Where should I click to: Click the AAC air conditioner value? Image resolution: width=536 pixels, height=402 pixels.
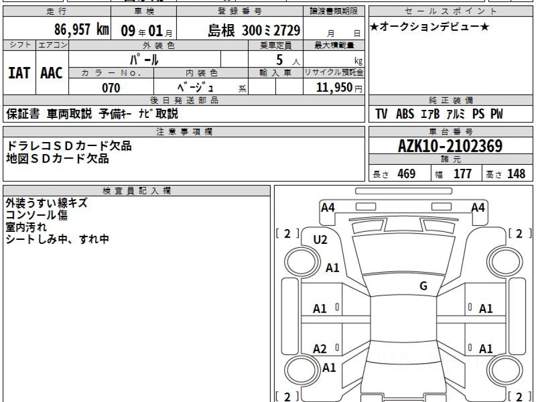(52, 73)
